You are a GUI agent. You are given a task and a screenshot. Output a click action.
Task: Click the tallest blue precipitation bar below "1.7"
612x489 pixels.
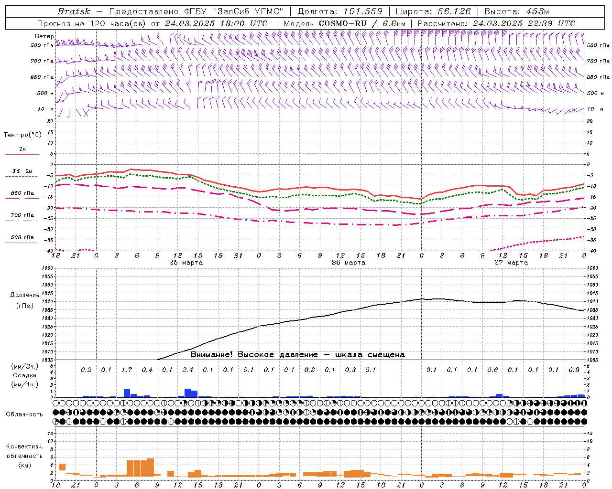pyautogui.click(x=127, y=393)
